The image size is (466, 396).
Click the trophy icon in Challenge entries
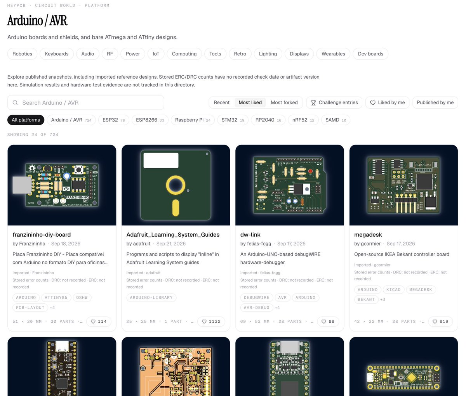[313, 103]
